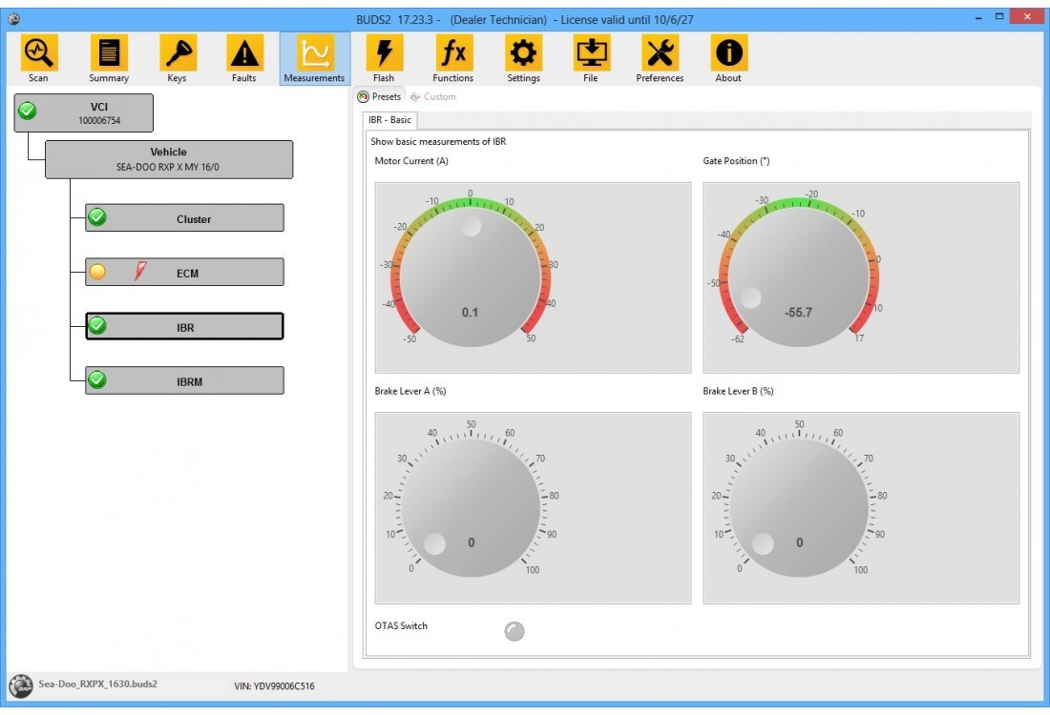Open the Settings gear page
Image resolution: width=1050 pixels, height=715 pixels.
coord(523,58)
